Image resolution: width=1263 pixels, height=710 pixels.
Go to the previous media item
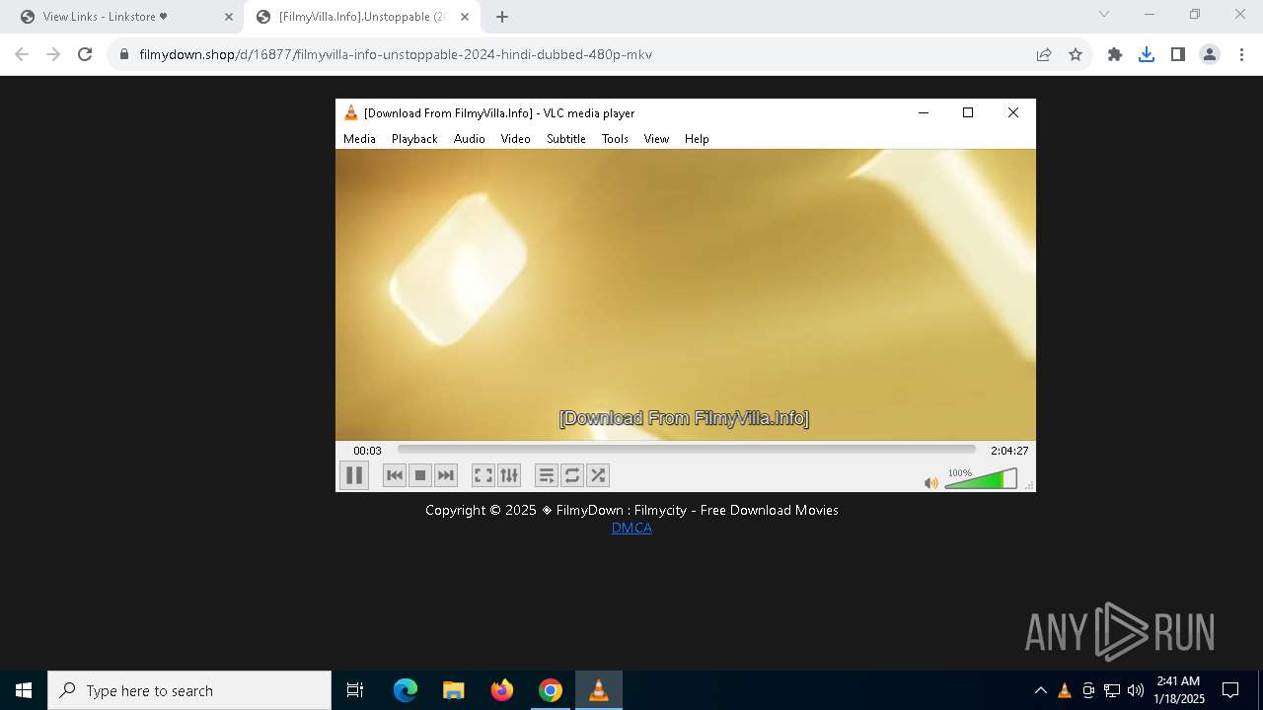tap(395, 475)
